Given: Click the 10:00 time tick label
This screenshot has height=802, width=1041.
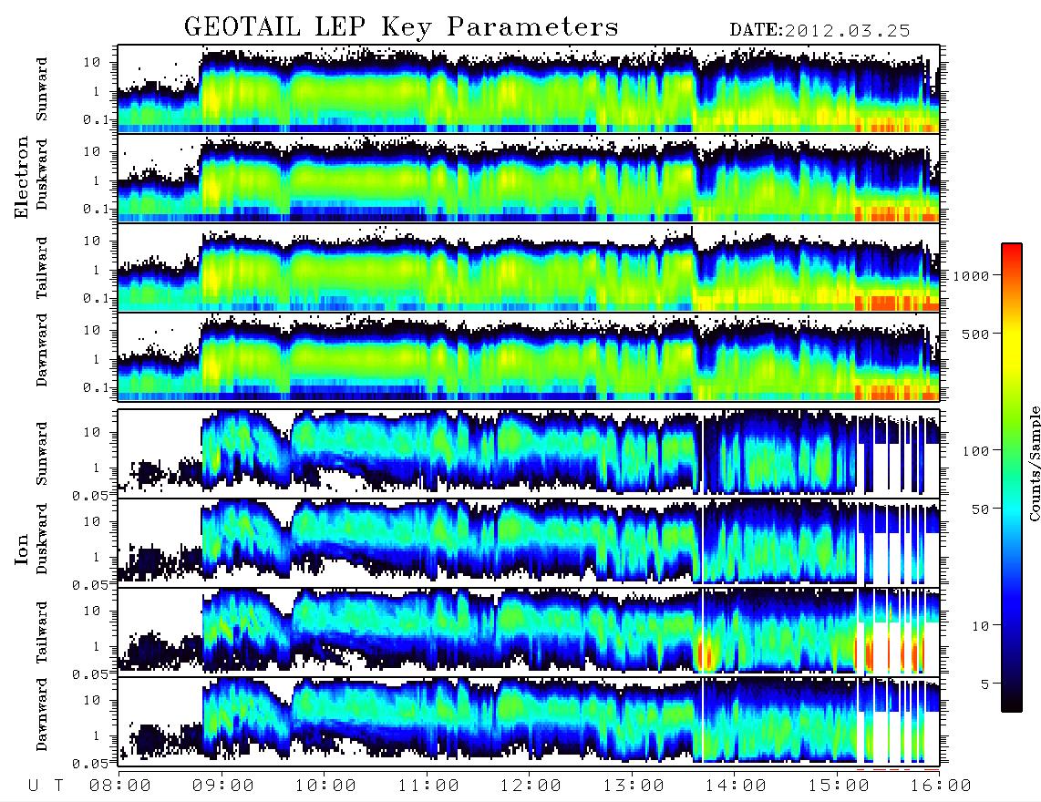Looking at the screenshot, I should click(326, 787).
